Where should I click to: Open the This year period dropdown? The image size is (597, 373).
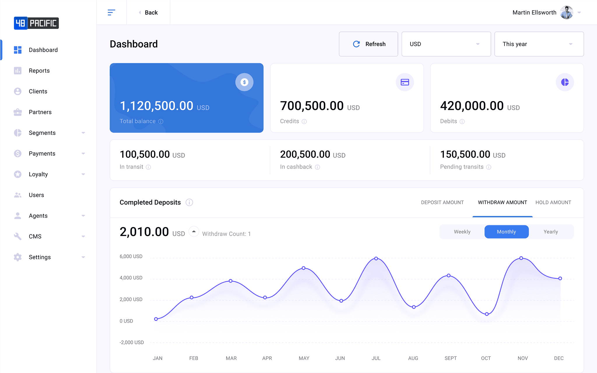pyautogui.click(x=539, y=44)
